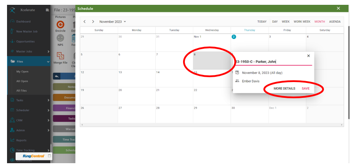Click the NPS smiley face icon
Viewport: 356px width, 168px height.
(61, 38)
